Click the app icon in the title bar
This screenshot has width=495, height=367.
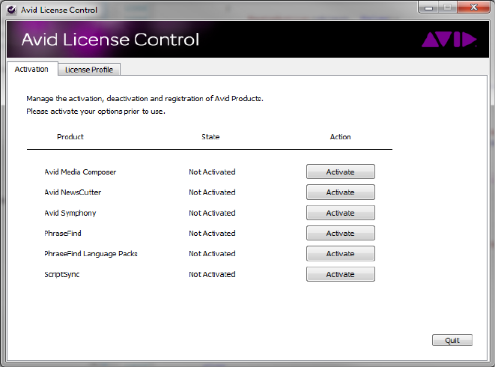click(12, 10)
